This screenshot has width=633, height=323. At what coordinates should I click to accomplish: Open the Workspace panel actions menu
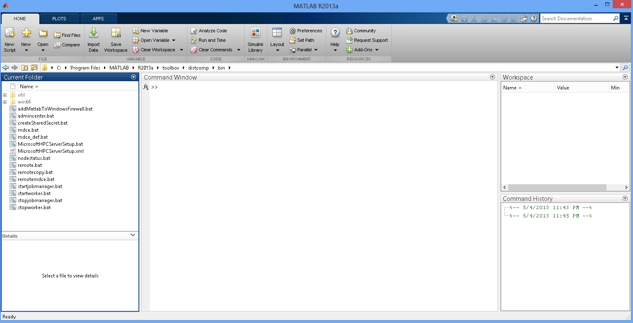click(x=625, y=77)
